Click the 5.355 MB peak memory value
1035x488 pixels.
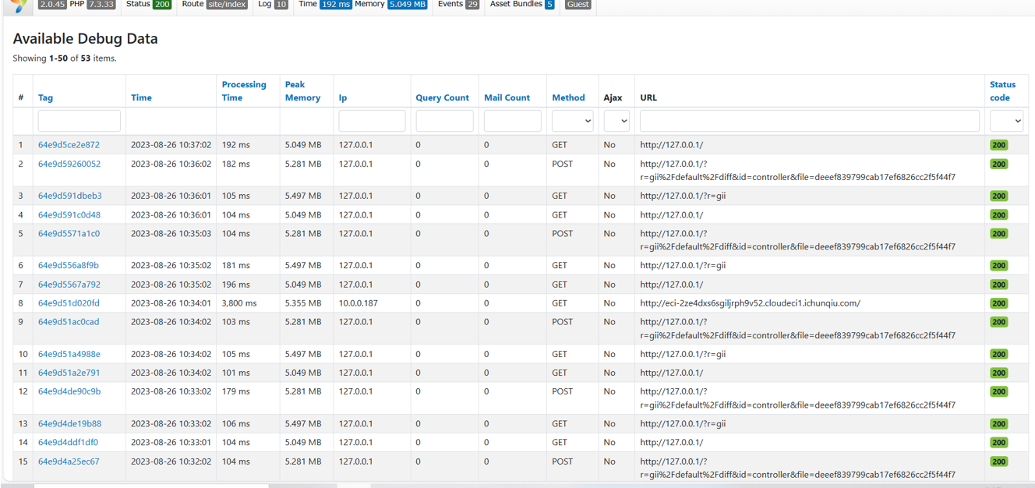[303, 303]
